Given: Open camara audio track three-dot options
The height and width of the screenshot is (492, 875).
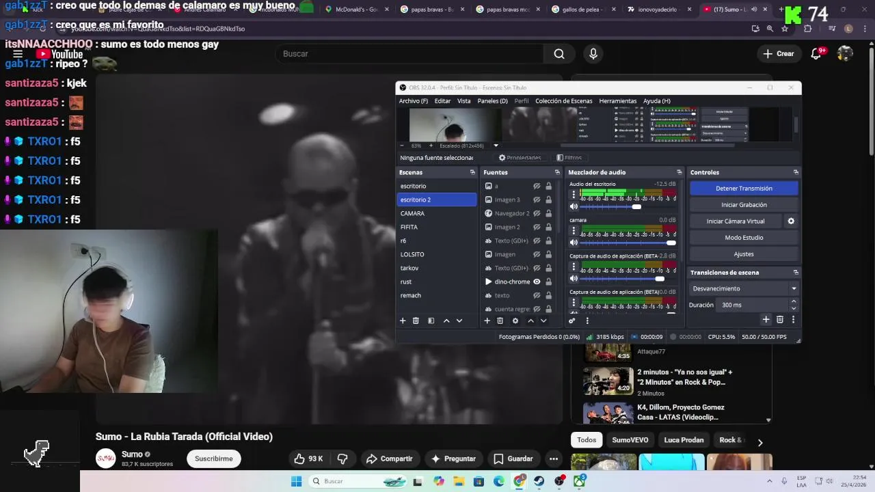Looking at the screenshot, I should (574, 231).
